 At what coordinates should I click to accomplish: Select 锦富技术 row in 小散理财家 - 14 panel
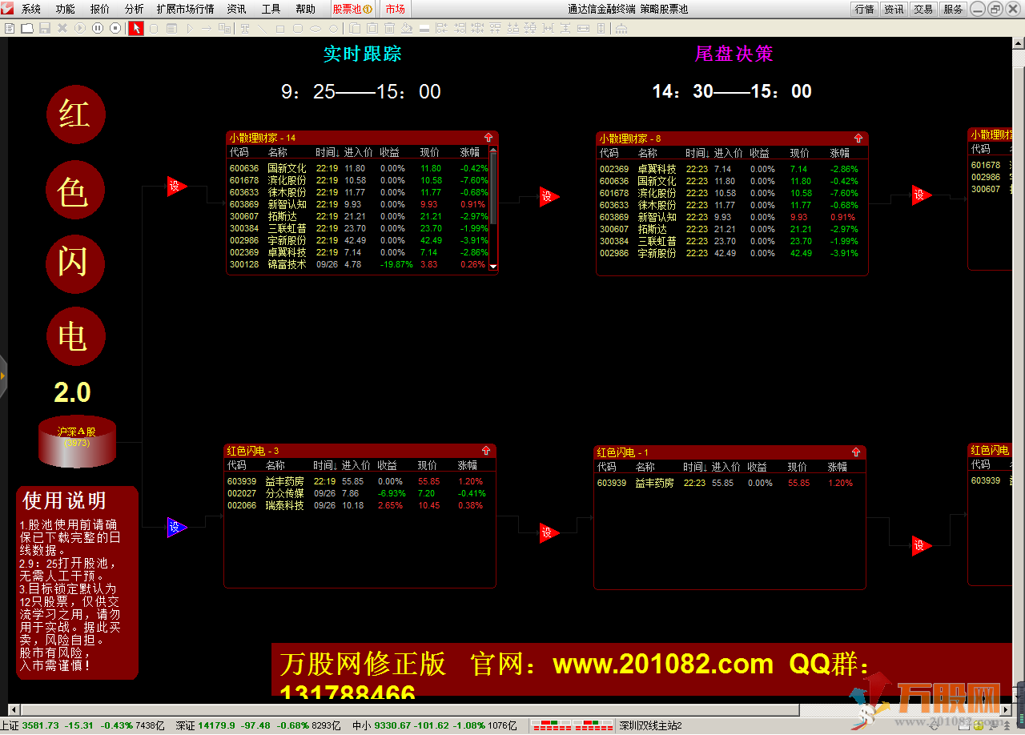point(359,265)
